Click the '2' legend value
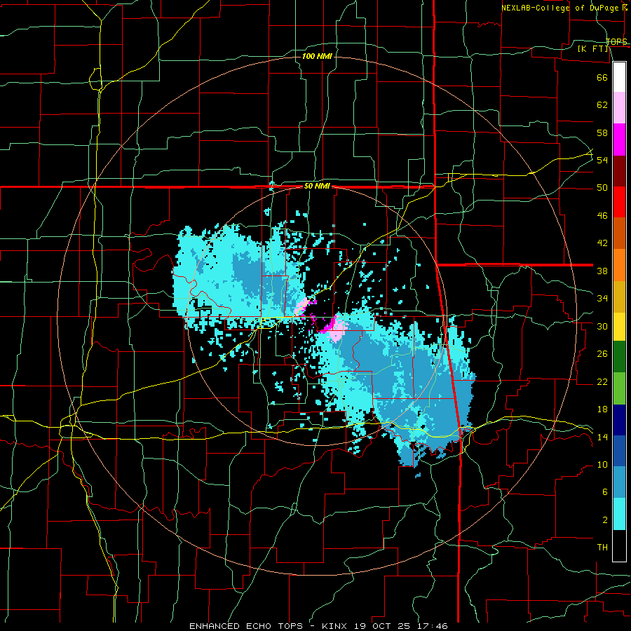The image size is (631, 631). (x=605, y=520)
